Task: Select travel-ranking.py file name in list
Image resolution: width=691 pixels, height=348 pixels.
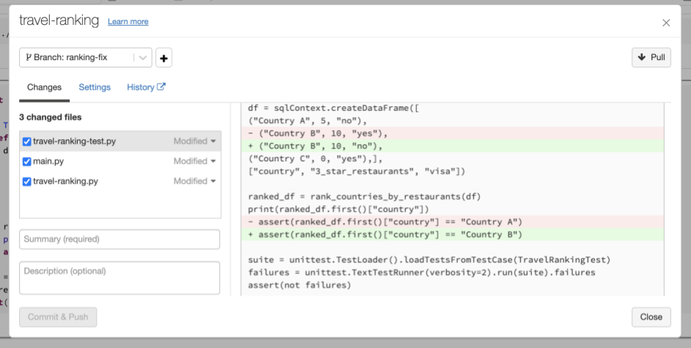Action: (x=65, y=181)
